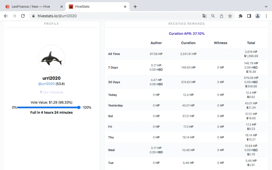Click the 12.4 HP Today curation value
Image resolution: width=272 pixels, height=170 pixels.
[x=188, y=95]
